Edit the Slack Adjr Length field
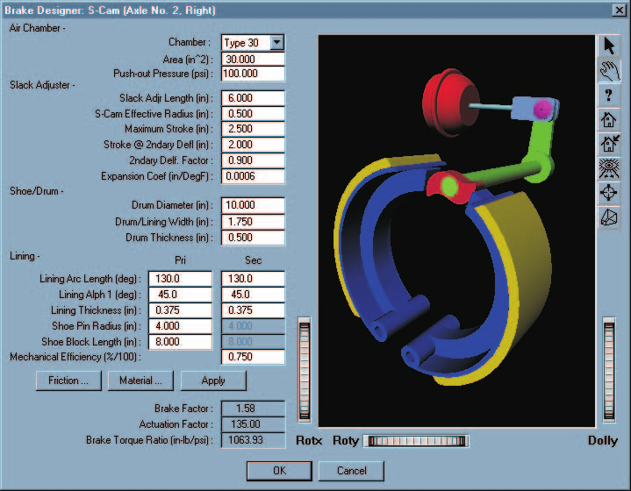 click(253, 98)
